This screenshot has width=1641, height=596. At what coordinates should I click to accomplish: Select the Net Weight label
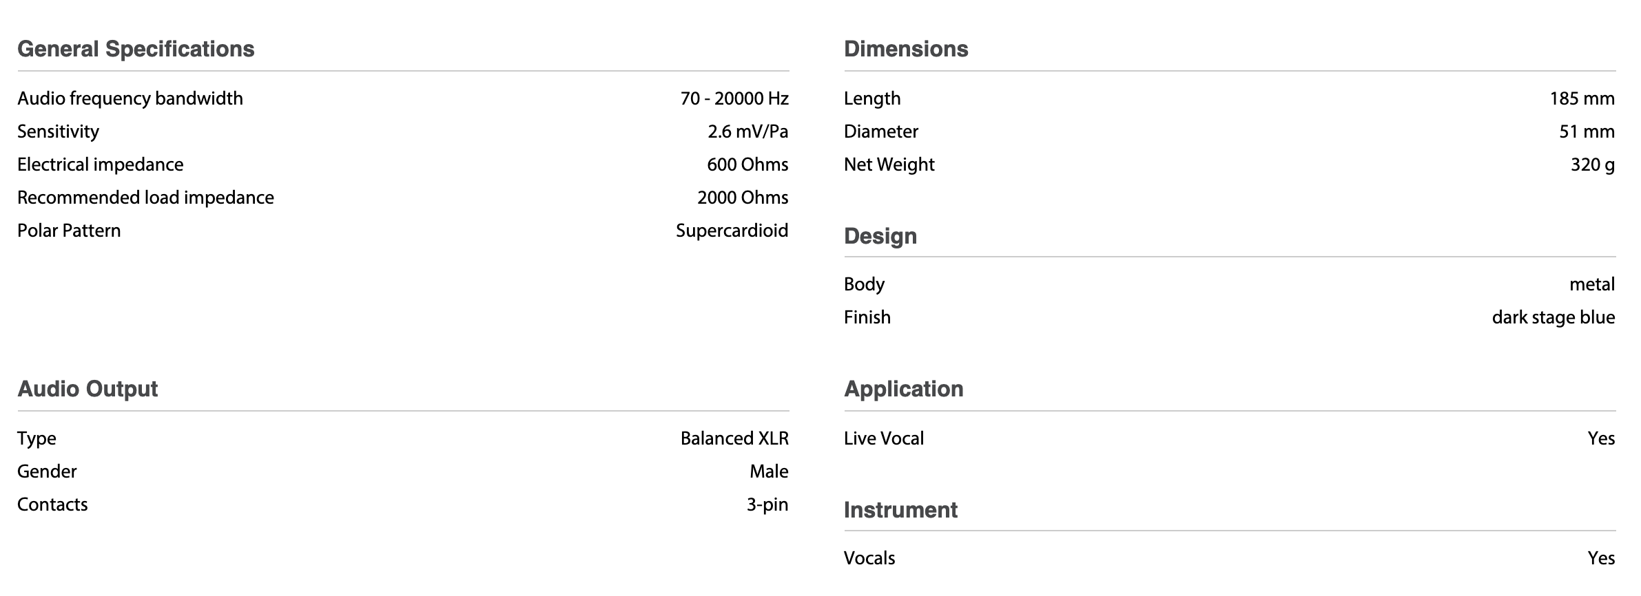(889, 164)
